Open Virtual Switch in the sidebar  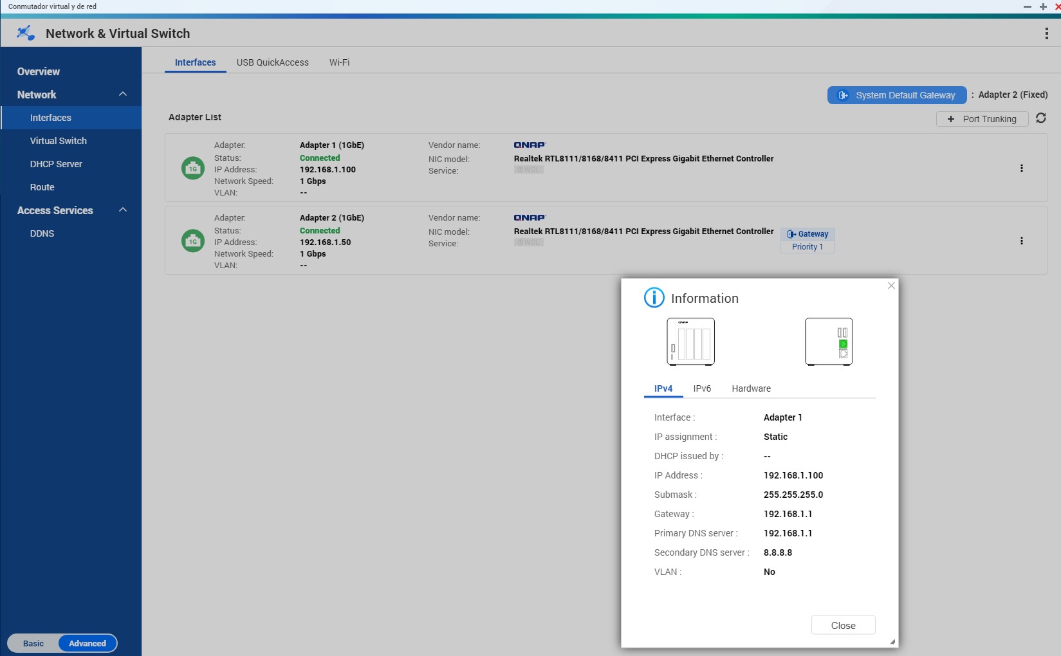[59, 141]
